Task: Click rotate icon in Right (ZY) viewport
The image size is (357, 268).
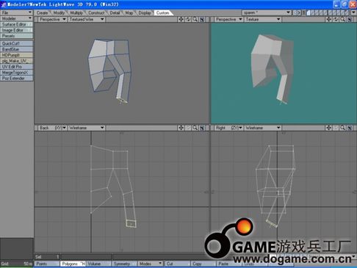Action: click(336, 128)
